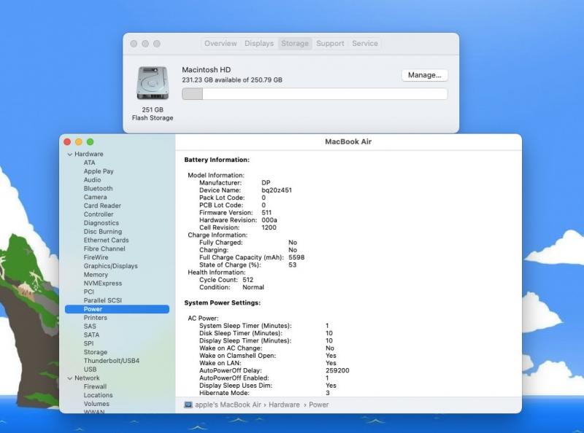Click the Cycle Count value 512
Image resolution: width=584 pixels, height=433 pixels.
click(x=247, y=280)
